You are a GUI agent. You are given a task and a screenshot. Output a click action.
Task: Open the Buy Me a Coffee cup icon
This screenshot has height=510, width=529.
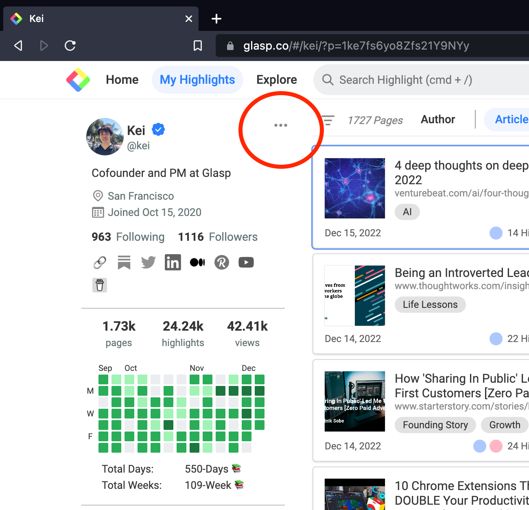coord(100,285)
